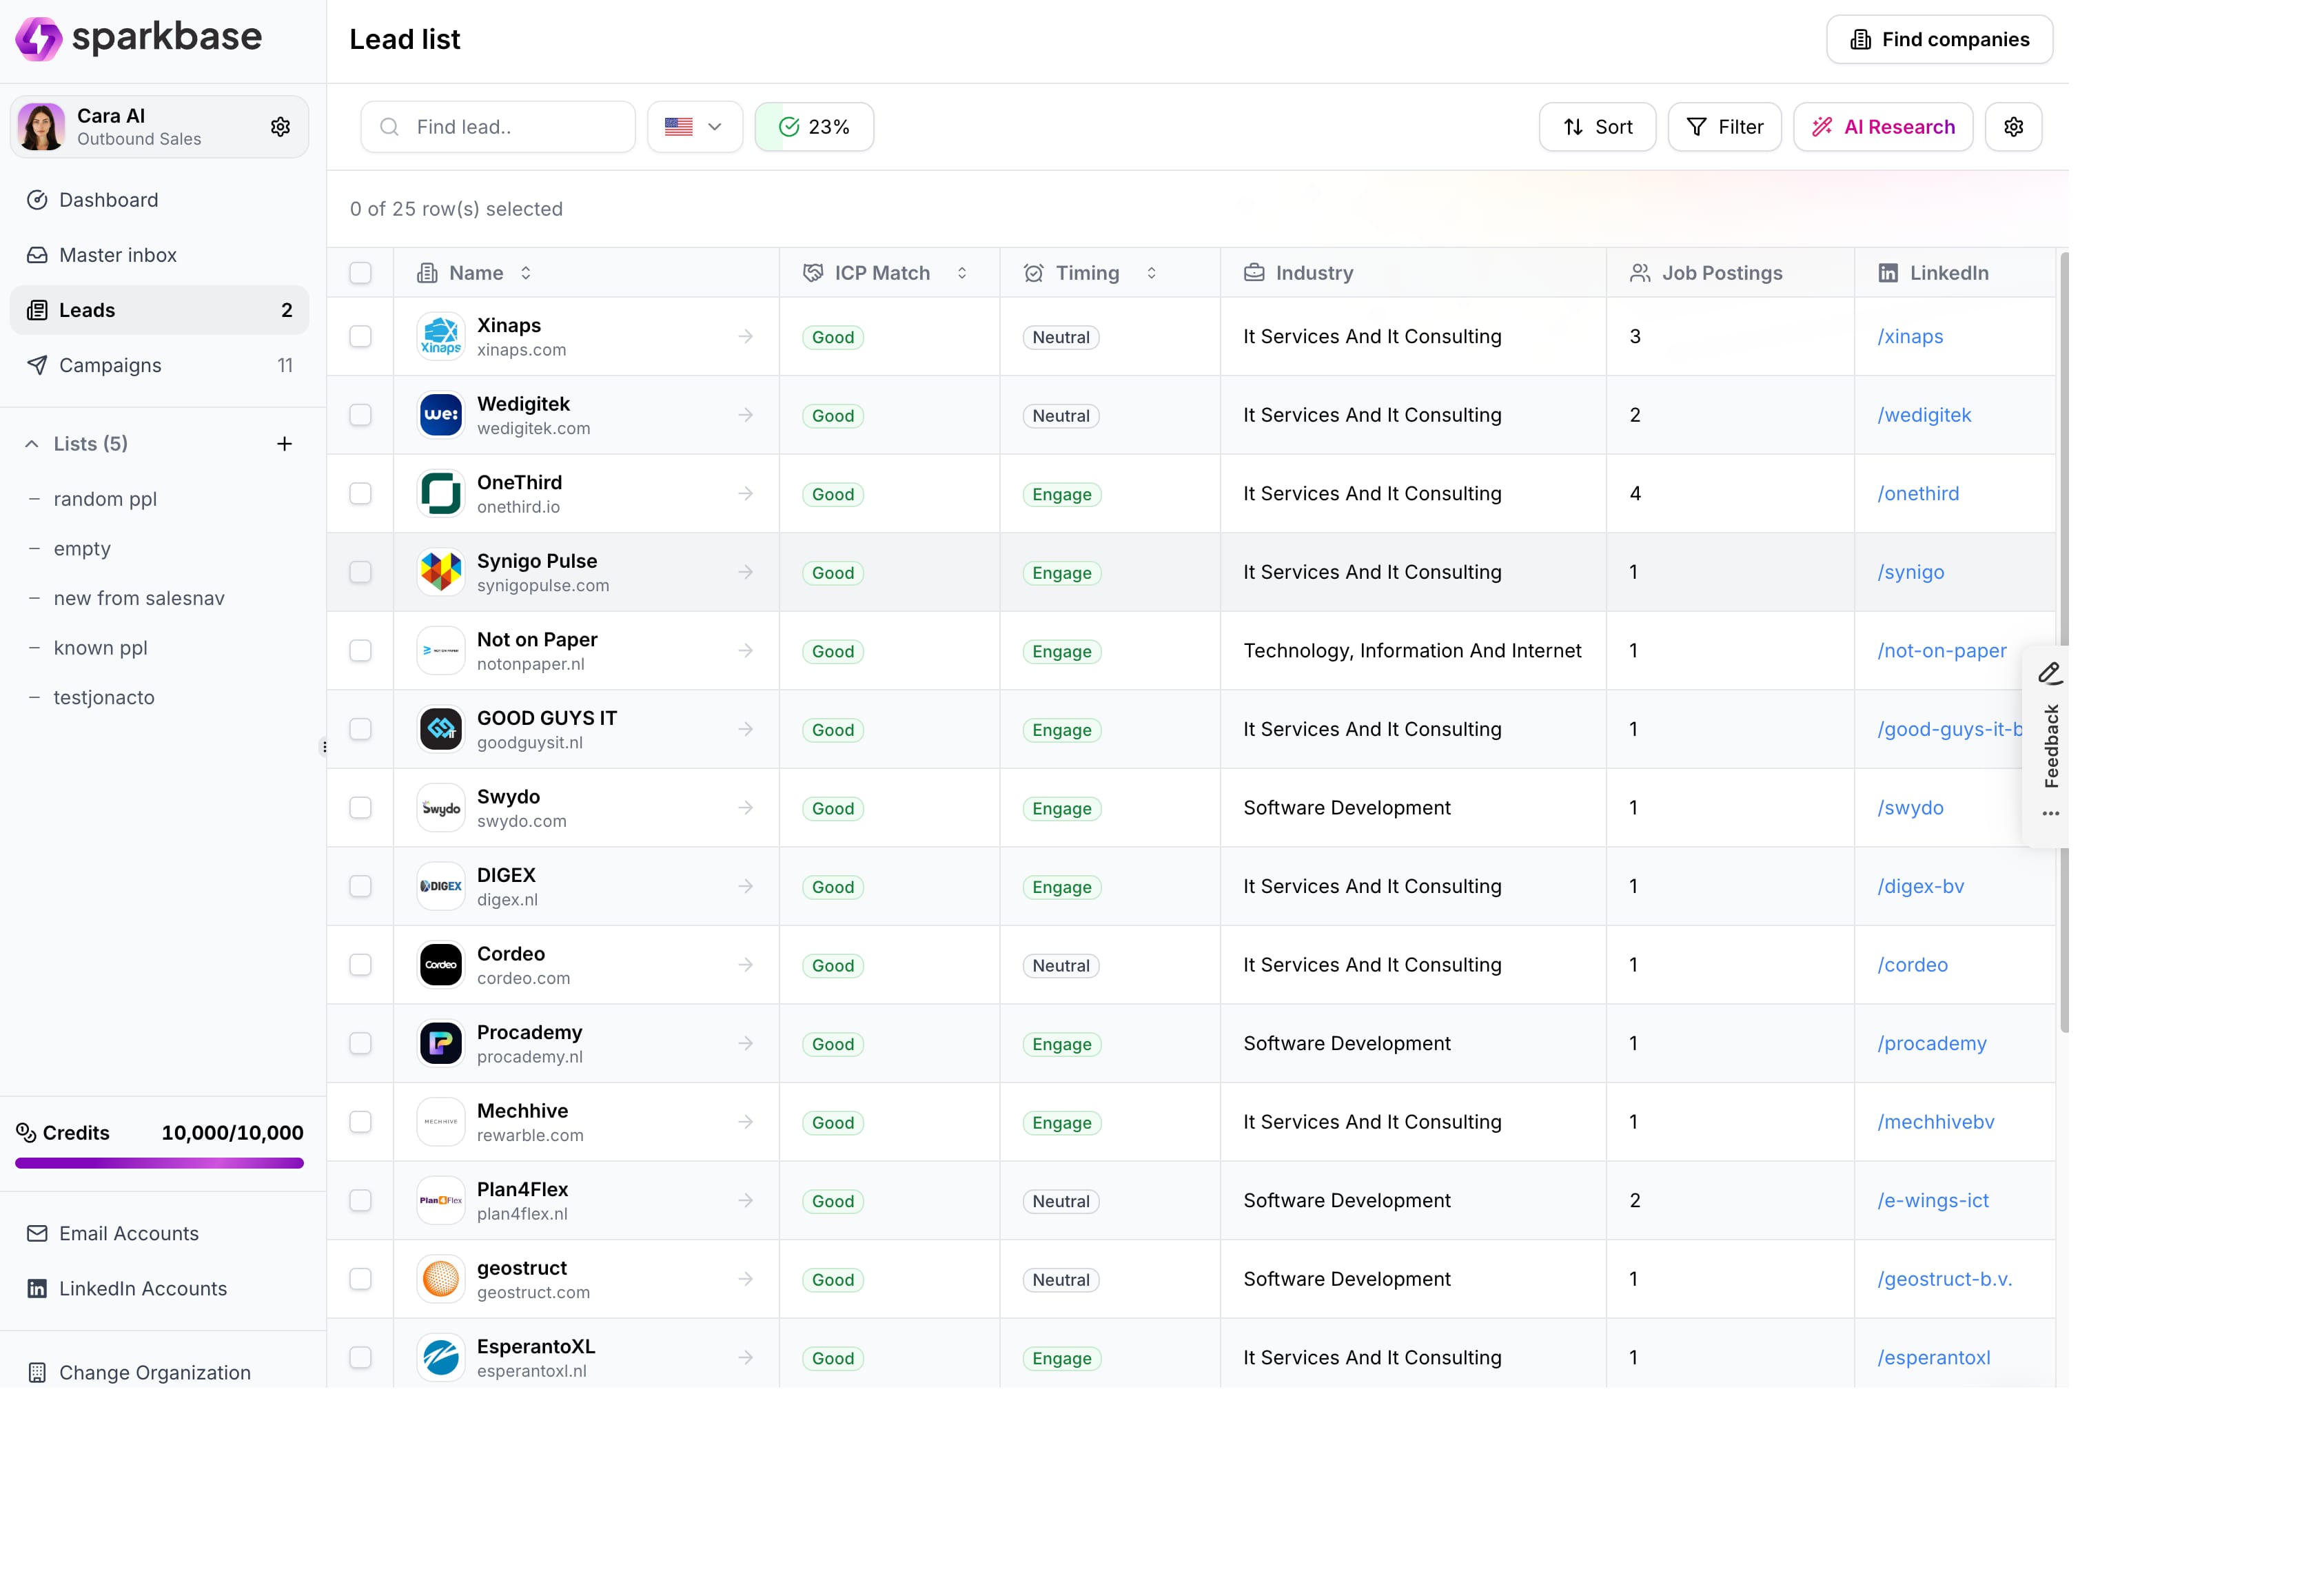
Task: Open Wedigitek row arrow icon
Action: pos(746,415)
